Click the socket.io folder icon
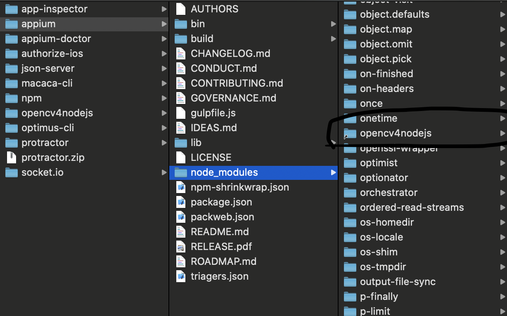Image resolution: width=507 pixels, height=316 pixels. [12, 172]
